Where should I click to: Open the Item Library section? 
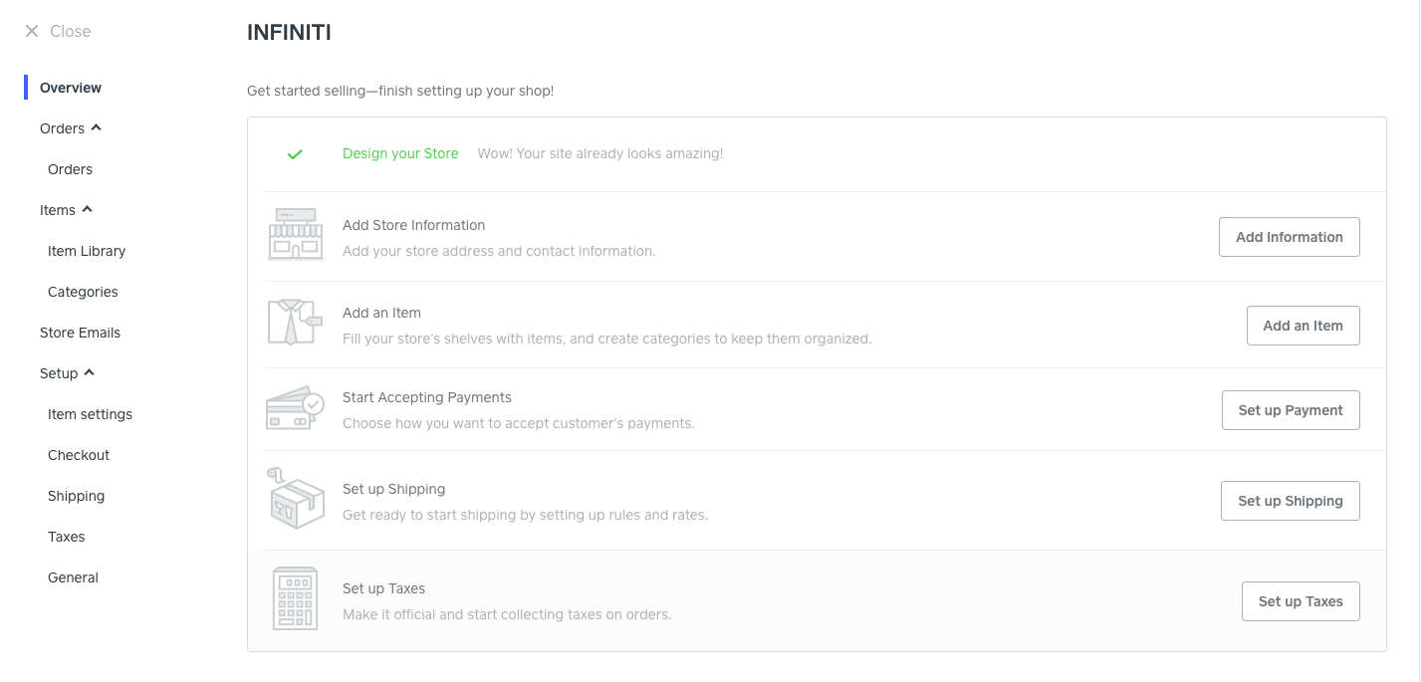point(87,251)
